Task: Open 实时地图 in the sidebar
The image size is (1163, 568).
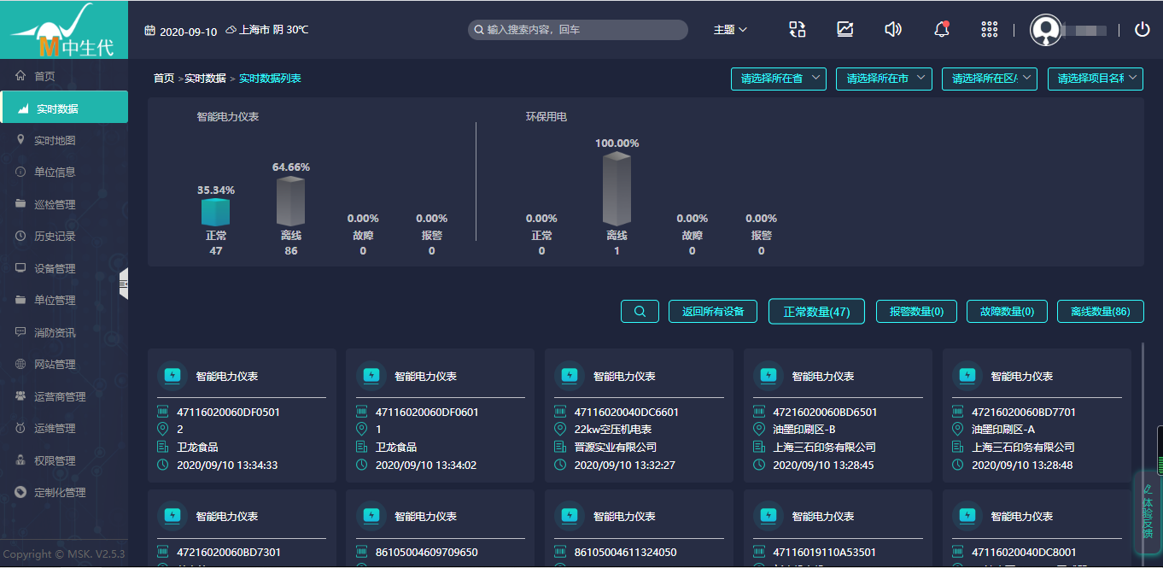Action: [x=55, y=140]
